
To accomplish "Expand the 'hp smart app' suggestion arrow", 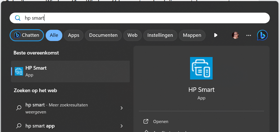I will pyautogui.click(x=122, y=126).
